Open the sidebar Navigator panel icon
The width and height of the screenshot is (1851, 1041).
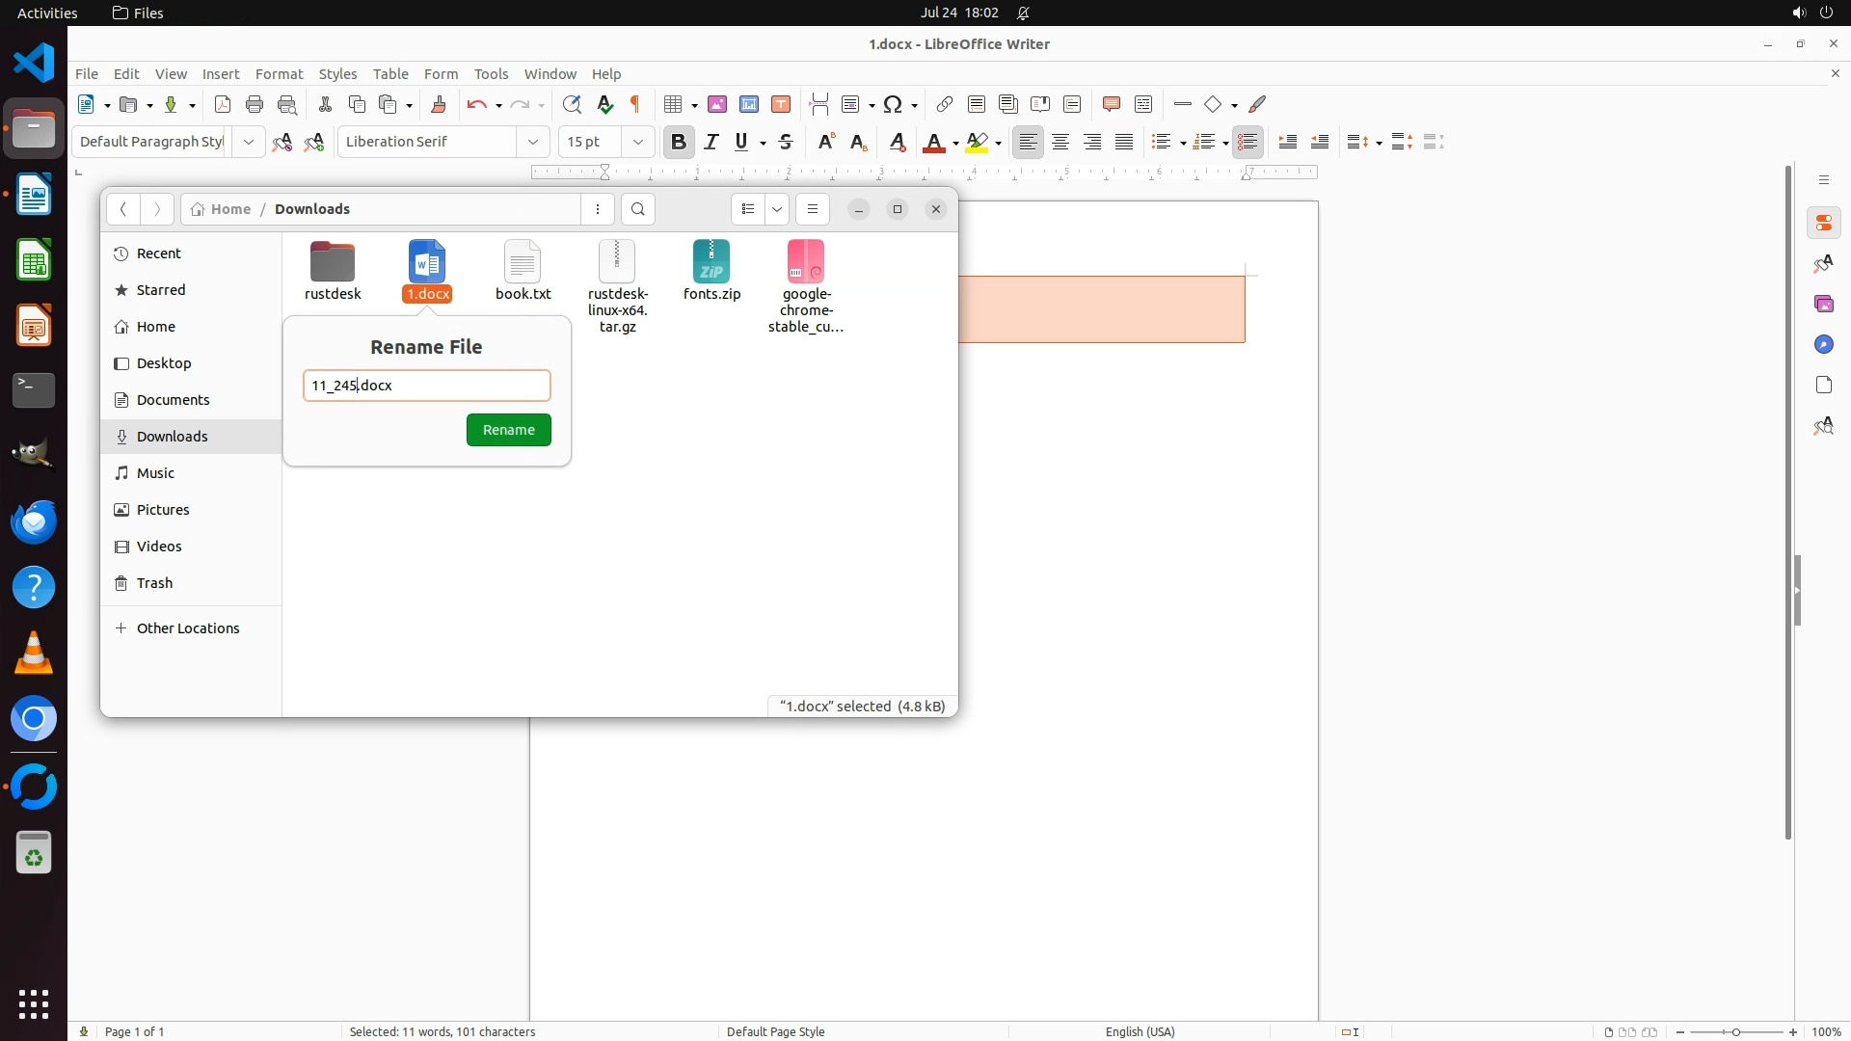pos(1823,344)
